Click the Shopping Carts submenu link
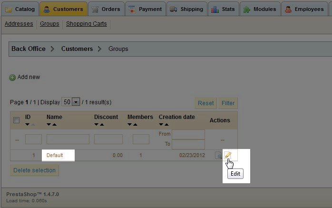 [87, 24]
